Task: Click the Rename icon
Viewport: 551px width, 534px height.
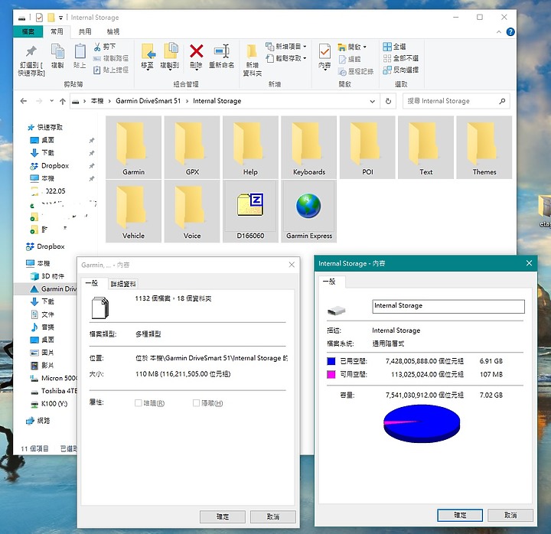Action: point(222,51)
